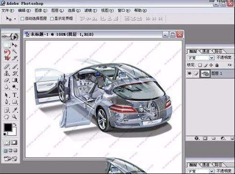Select the Zoom magnifier tool
The height and width of the screenshot is (174, 235).
15,117
